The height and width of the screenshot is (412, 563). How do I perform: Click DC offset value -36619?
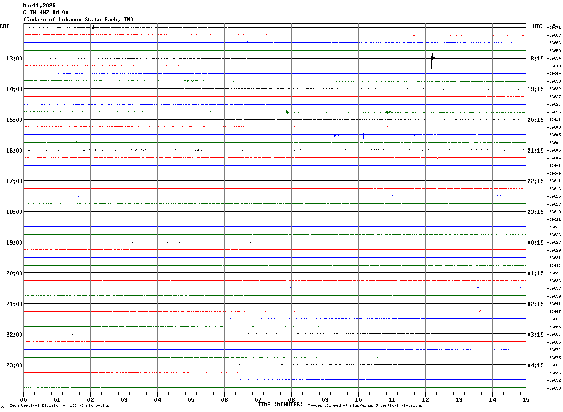click(554, 212)
